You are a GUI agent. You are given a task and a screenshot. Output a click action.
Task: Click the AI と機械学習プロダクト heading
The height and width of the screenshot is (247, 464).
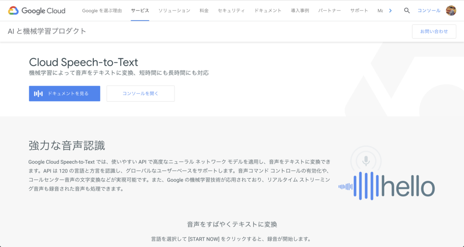pyautogui.click(x=47, y=31)
